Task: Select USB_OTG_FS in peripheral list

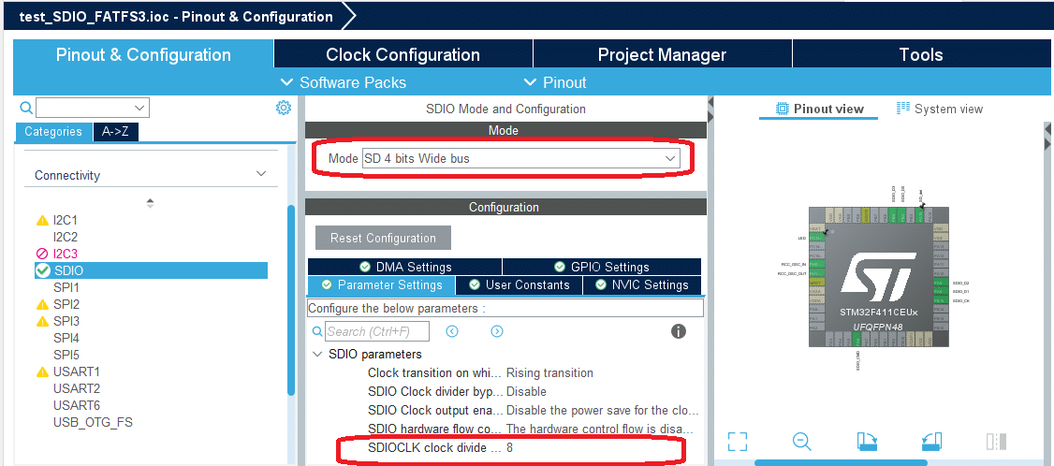Action: (93, 422)
